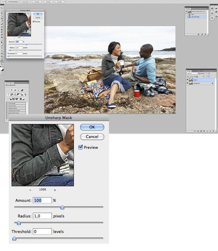The height and width of the screenshot is (251, 218).
Task: Open the layer Opacity dropdown arrow
Action: click(x=209, y=74)
